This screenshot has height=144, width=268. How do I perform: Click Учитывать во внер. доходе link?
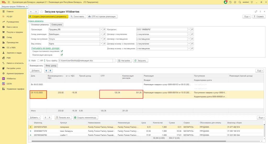pos(46,48)
